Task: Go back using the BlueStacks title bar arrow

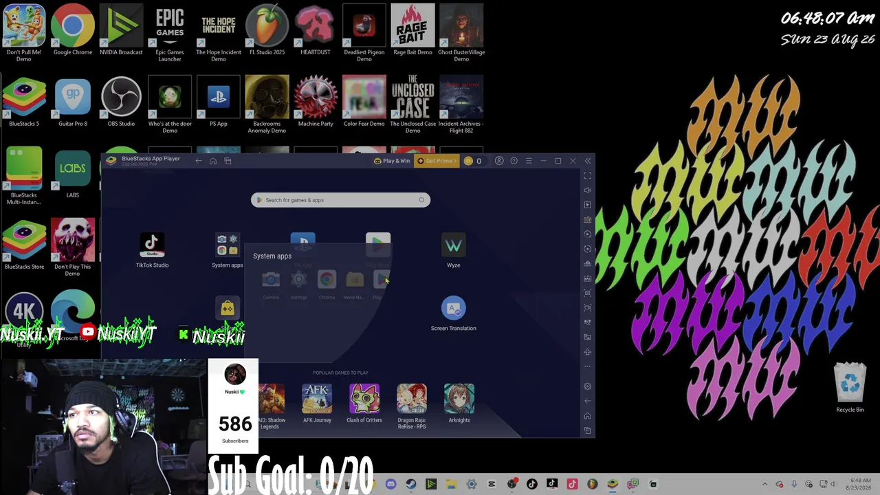Action: 198,161
